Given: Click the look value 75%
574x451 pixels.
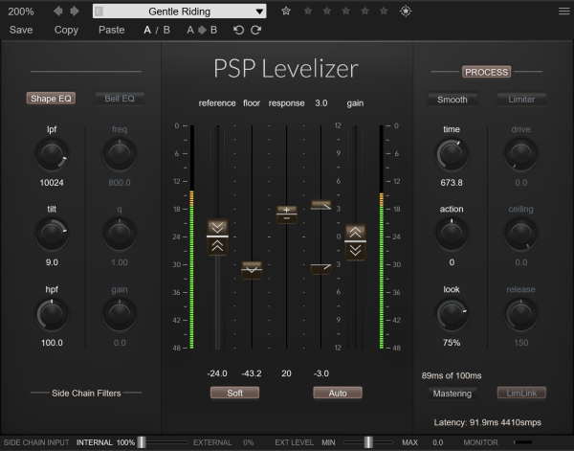Looking at the screenshot, I should click(x=452, y=343).
